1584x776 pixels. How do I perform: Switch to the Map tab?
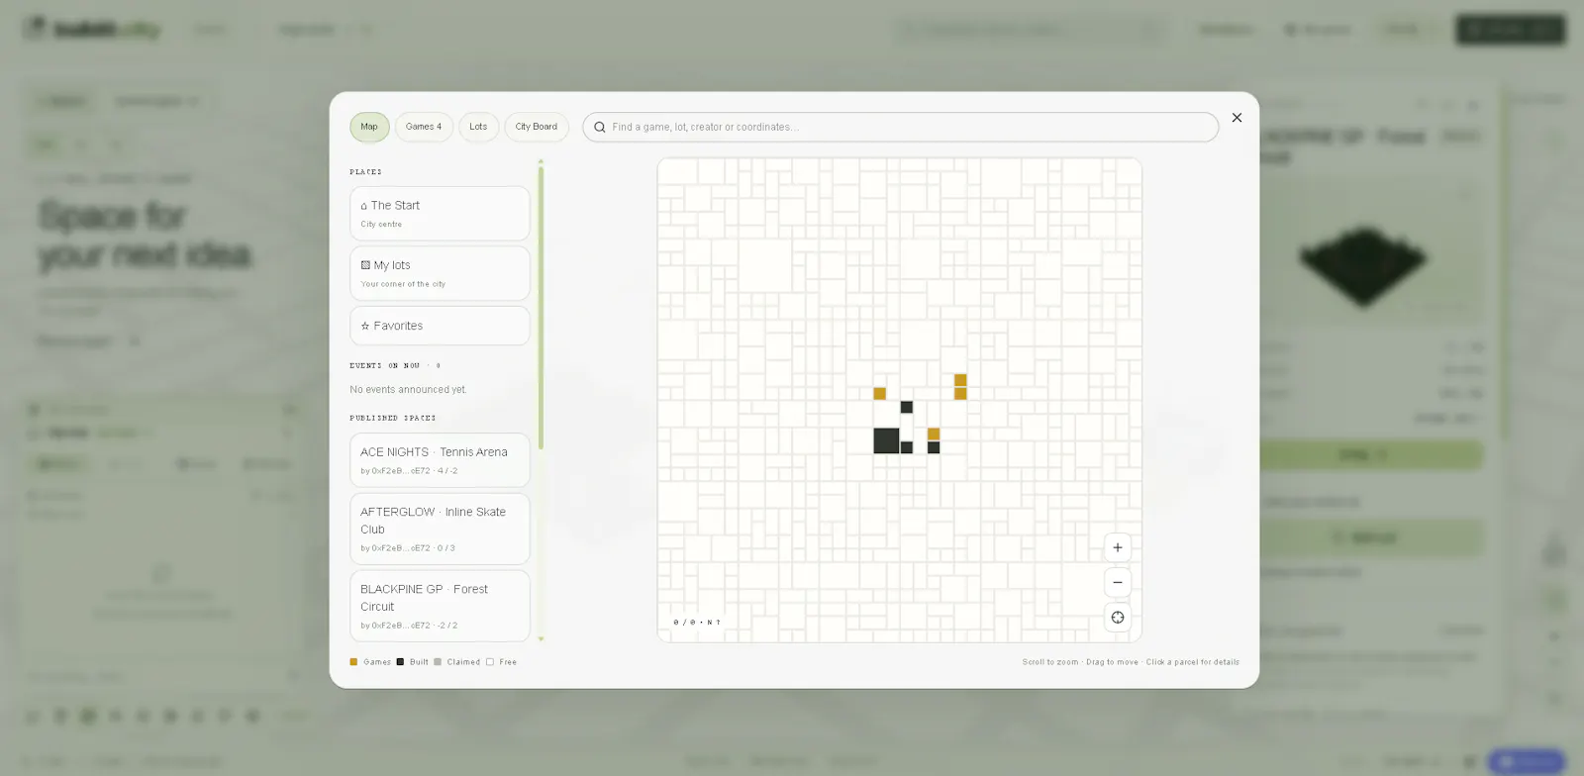(x=369, y=127)
